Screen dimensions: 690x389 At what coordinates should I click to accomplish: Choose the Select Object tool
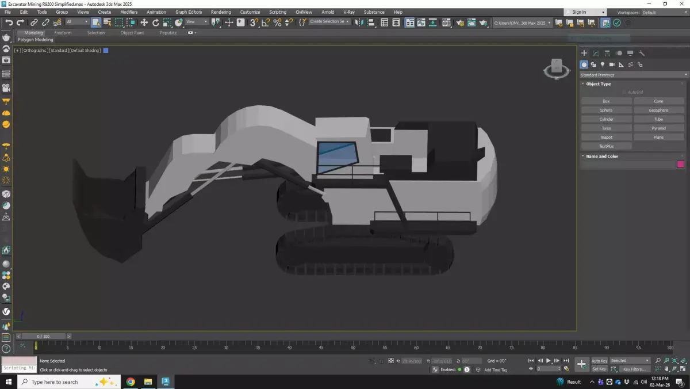pos(95,22)
